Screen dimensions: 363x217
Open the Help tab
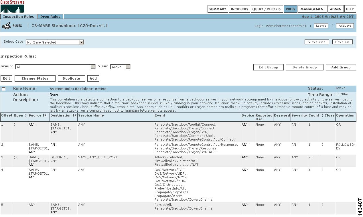pyautogui.click(x=350, y=9)
